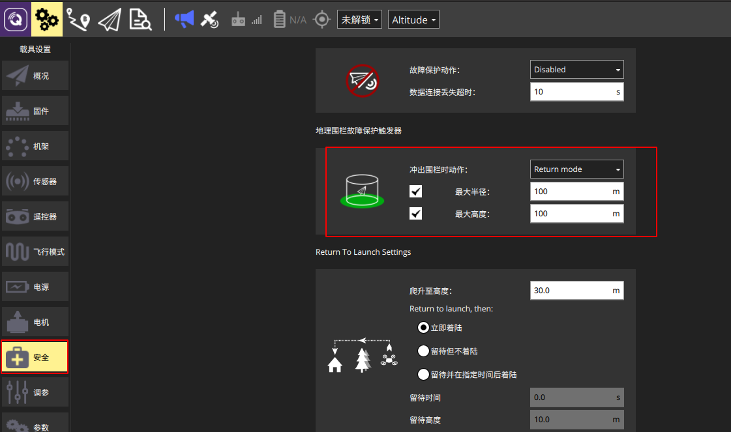Image resolution: width=731 pixels, height=432 pixels.
Task: Open 故障保护动作 Disabled dropdown
Action: [x=576, y=70]
